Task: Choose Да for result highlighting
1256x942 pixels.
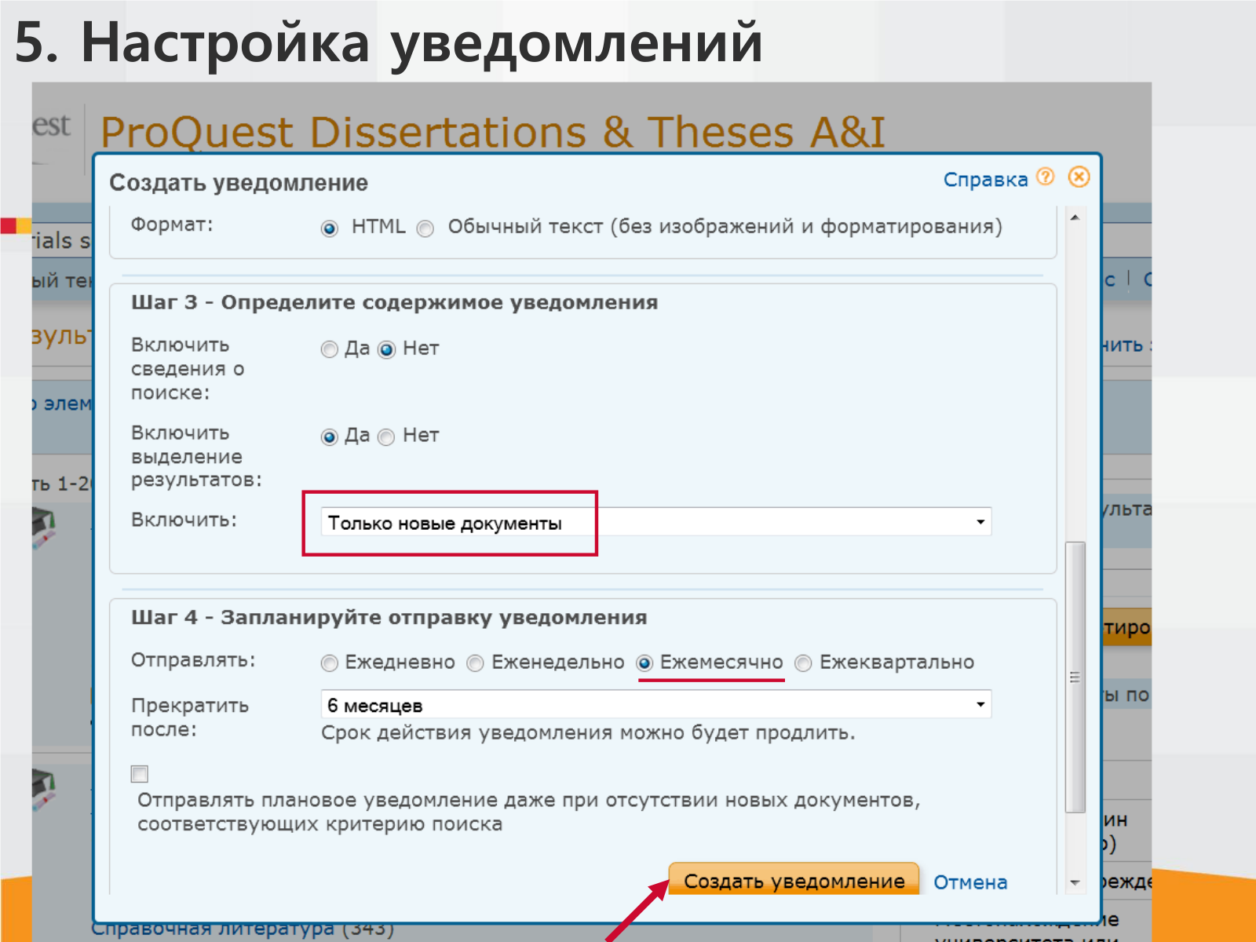Action: 330,436
